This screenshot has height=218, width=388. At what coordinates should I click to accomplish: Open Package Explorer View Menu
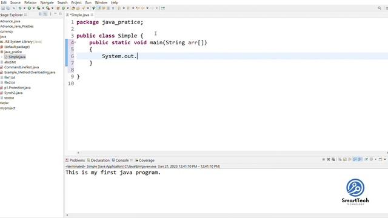pos(50,14)
